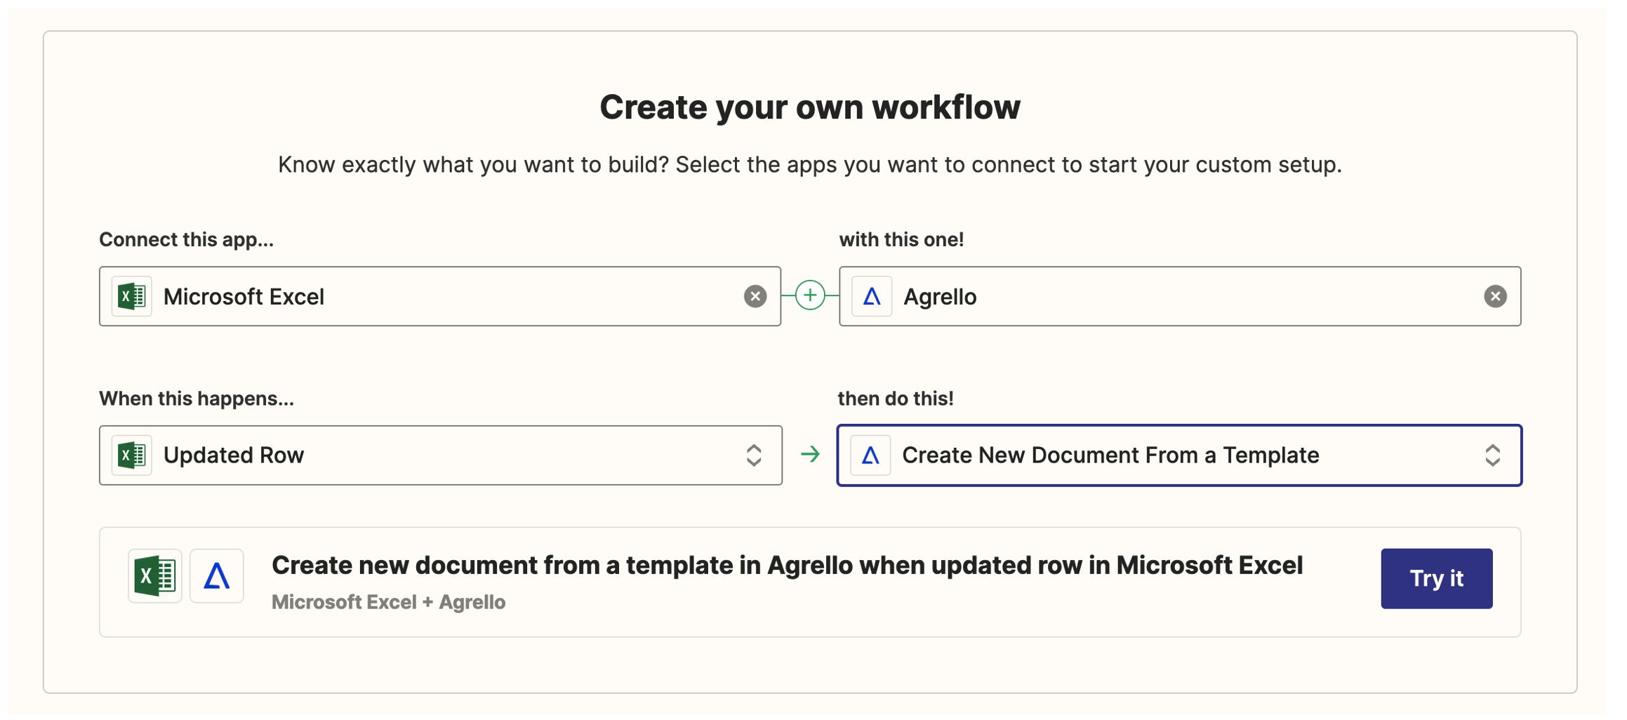
Task: Click the Microsoft Excel + Agrello subtitle text
Action: (388, 602)
